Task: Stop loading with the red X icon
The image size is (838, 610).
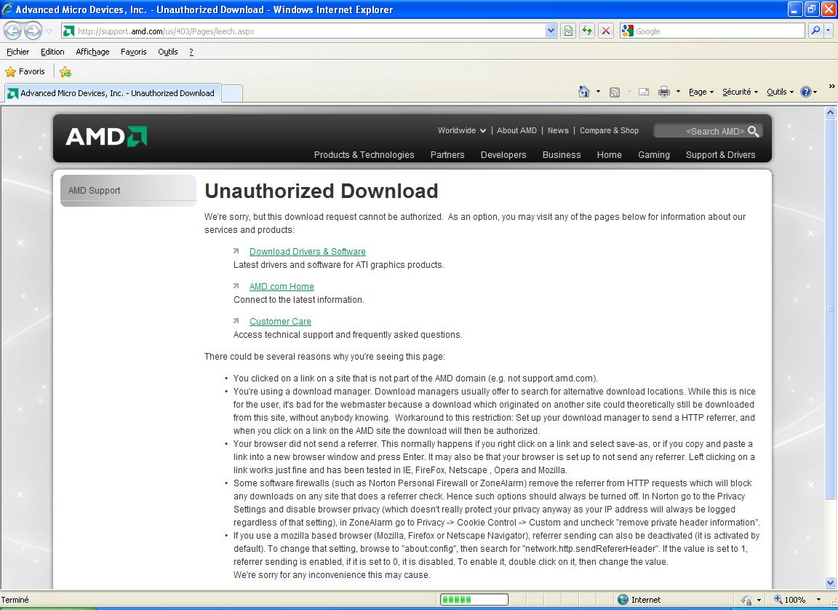Action: click(605, 31)
